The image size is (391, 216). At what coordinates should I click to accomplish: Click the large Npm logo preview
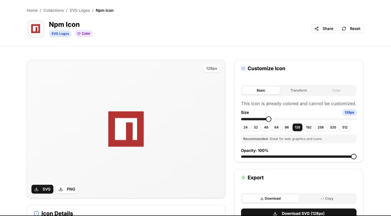click(126, 129)
